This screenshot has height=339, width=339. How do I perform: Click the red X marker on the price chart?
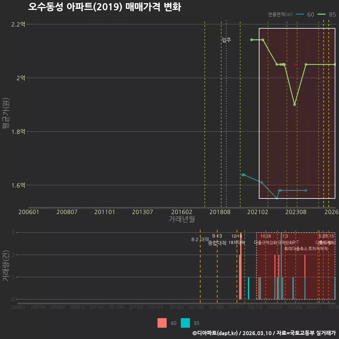pos(295,64)
